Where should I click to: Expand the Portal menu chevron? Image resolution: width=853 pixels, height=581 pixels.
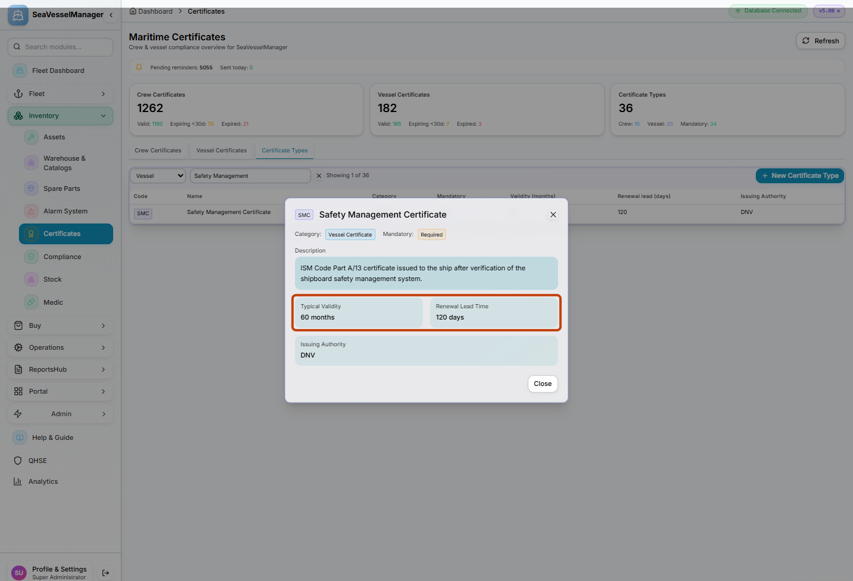click(x=103, y=391)
